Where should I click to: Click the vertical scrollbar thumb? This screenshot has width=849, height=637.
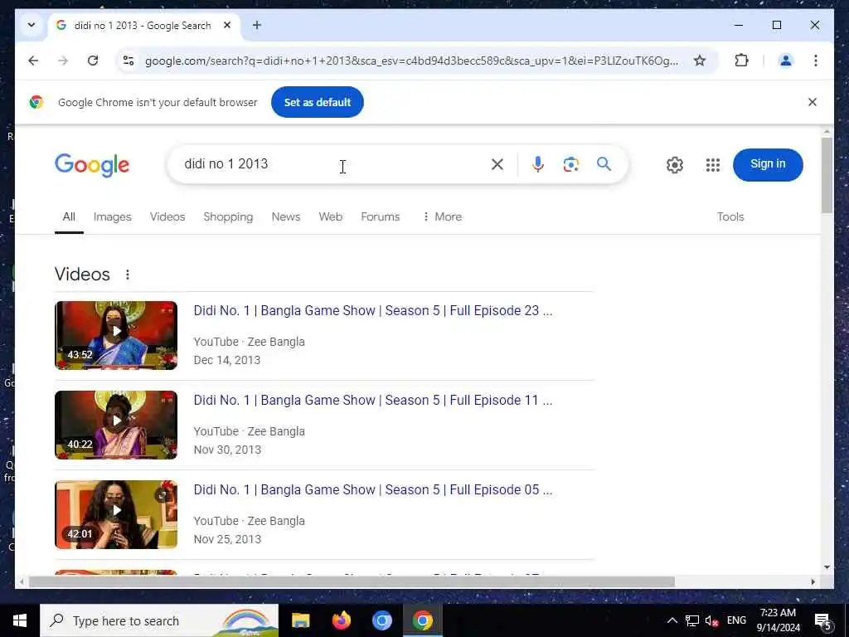(827, 175)
